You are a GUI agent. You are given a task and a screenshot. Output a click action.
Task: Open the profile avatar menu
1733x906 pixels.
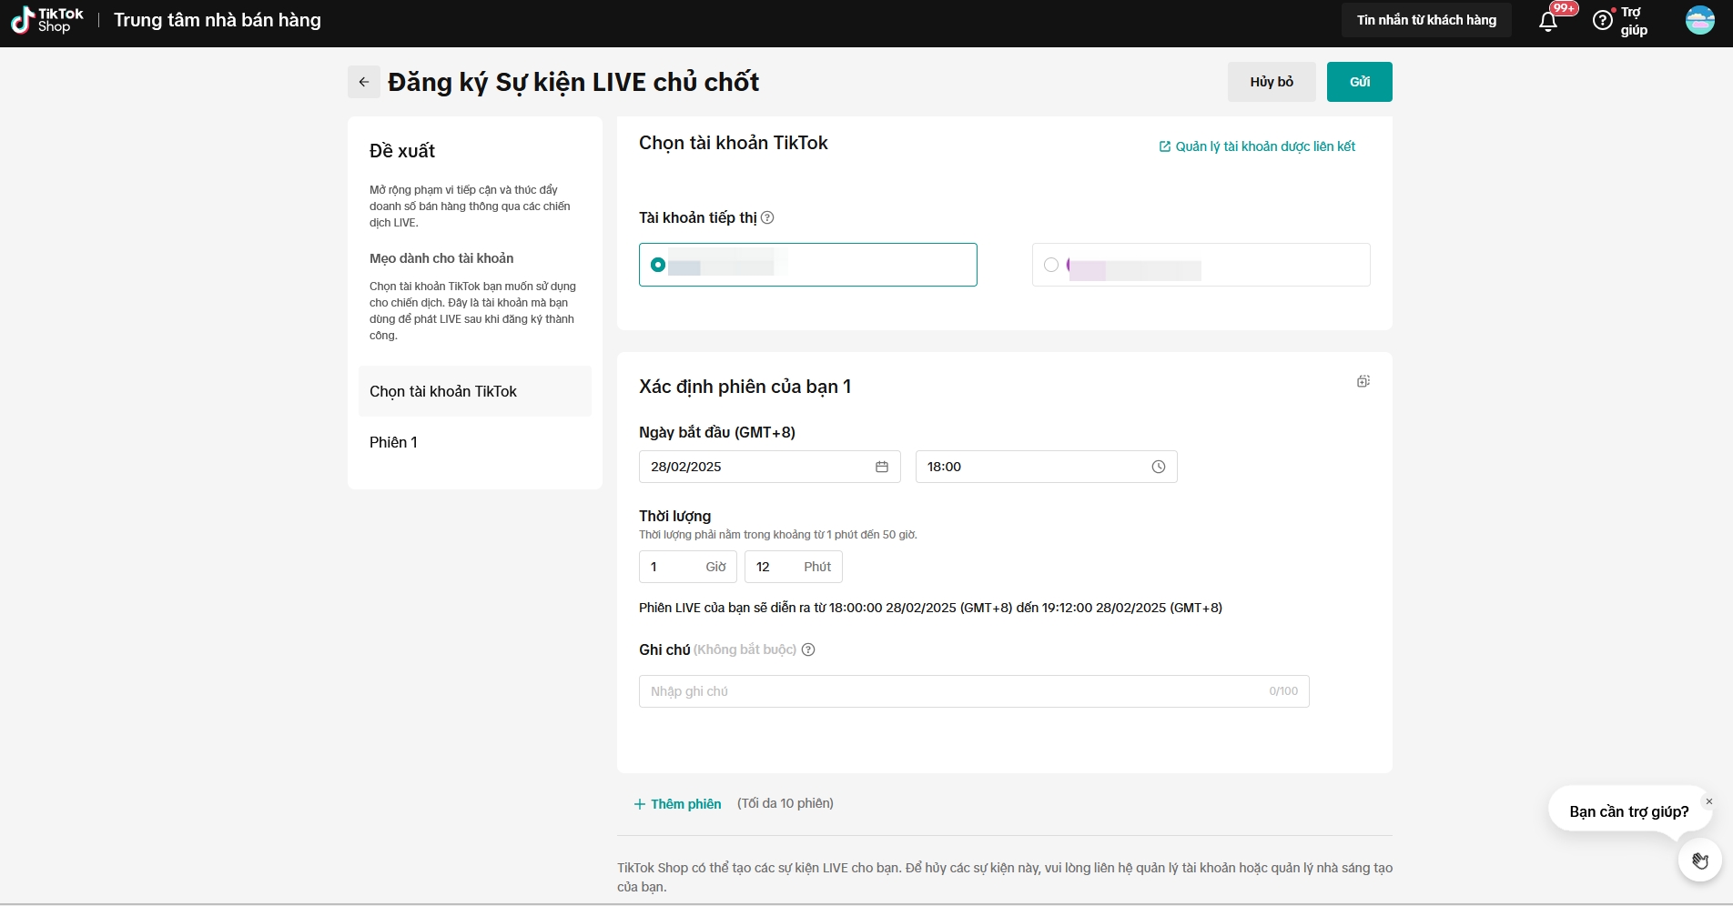1700,20
